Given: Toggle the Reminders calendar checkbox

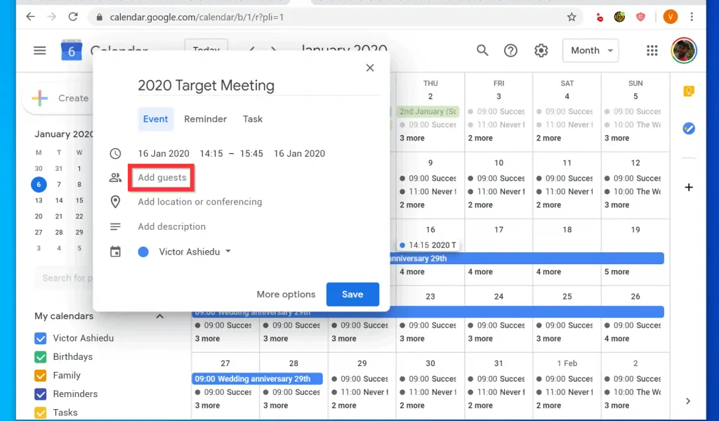Looking at the screenshot, I should click(x=40, y=394).
